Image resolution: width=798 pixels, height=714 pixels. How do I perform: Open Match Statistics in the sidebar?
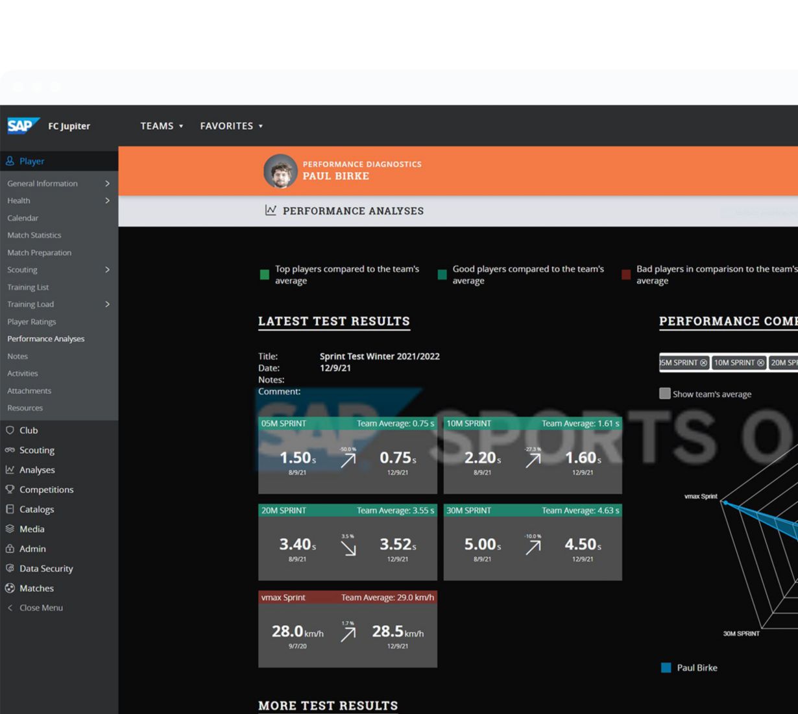pyautogui.click(x=34, y=235)
